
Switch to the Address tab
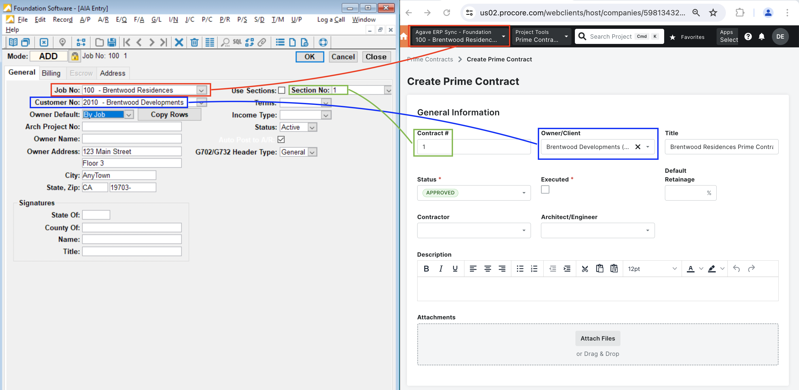pos(112,73)
